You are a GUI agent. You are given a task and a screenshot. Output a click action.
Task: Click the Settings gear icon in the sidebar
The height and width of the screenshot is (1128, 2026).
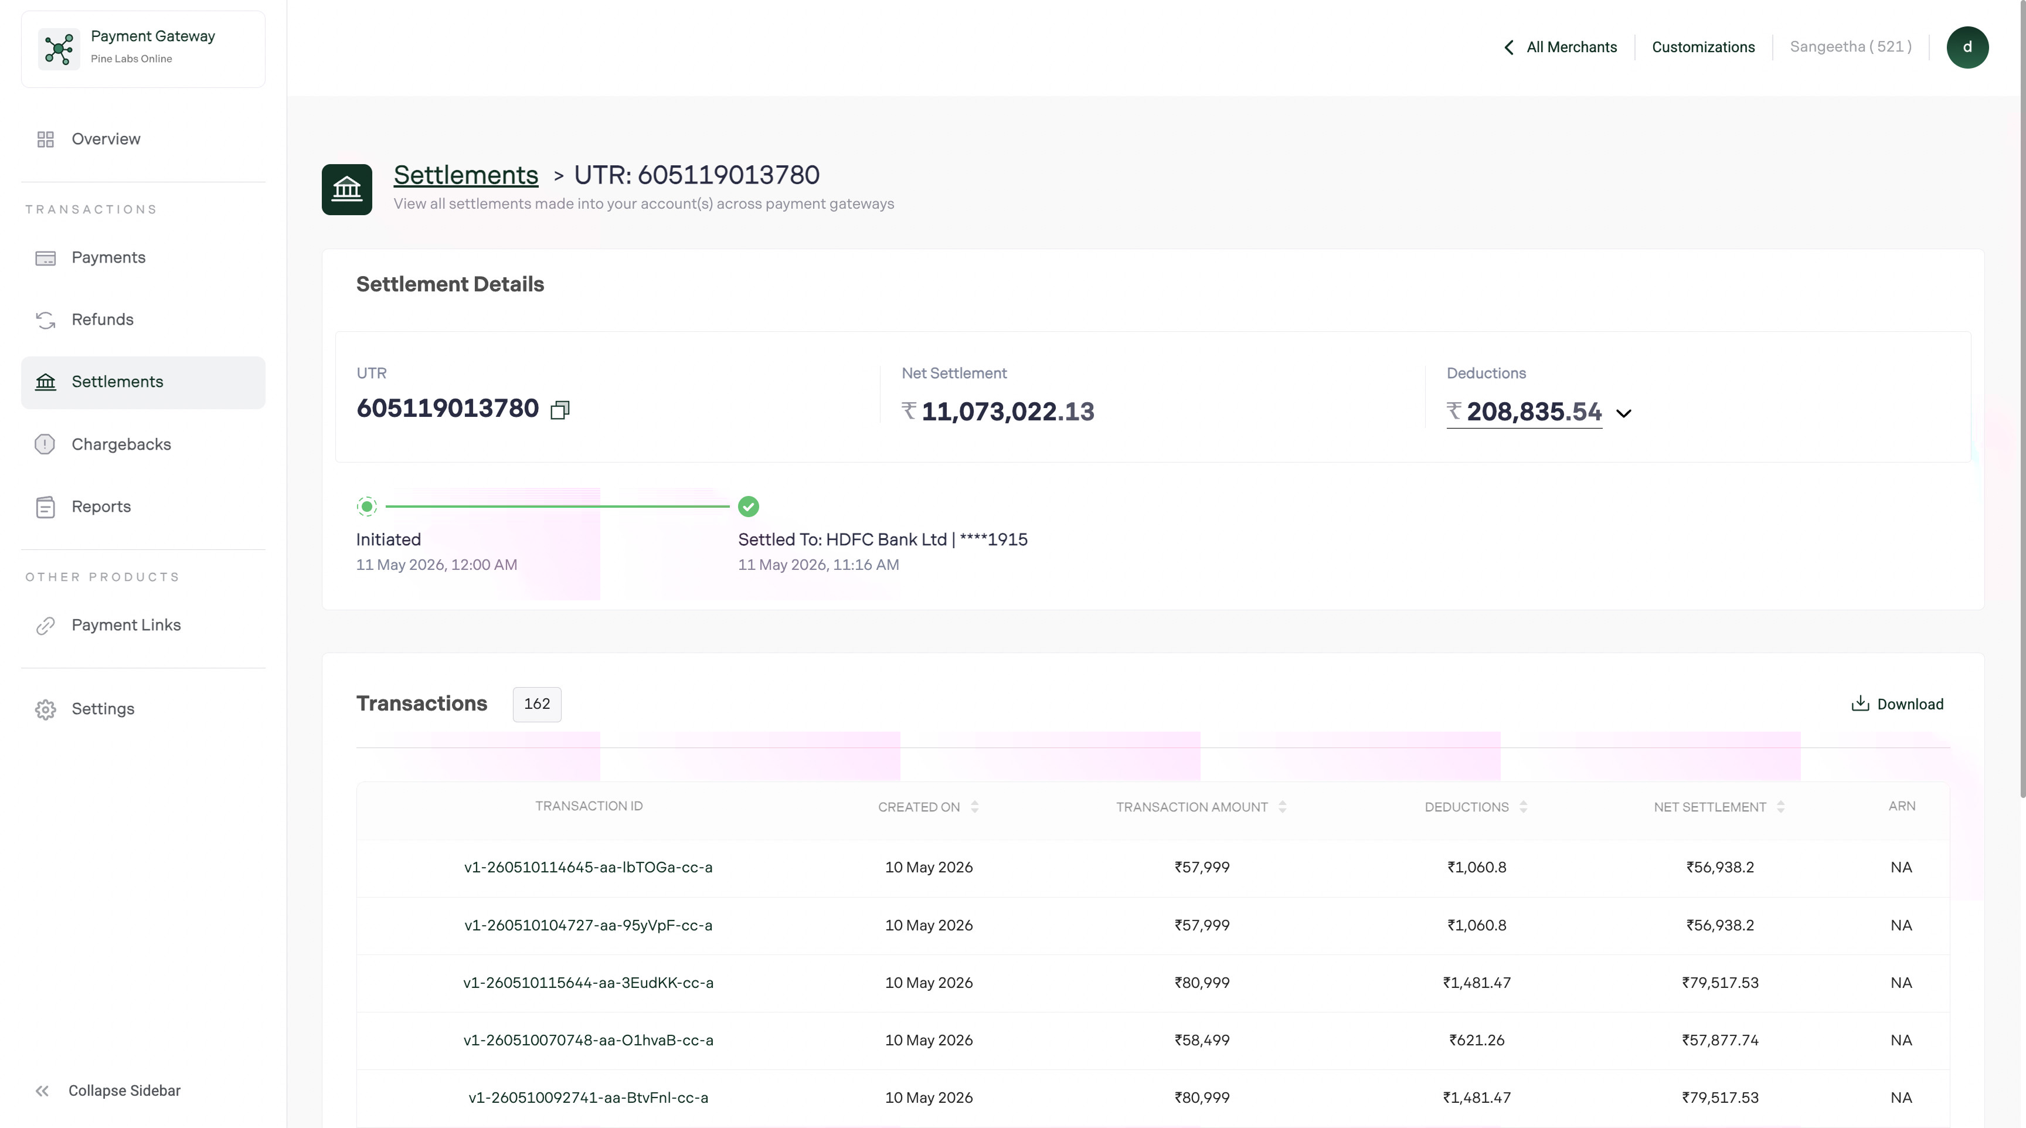click(x=45, y=709)
